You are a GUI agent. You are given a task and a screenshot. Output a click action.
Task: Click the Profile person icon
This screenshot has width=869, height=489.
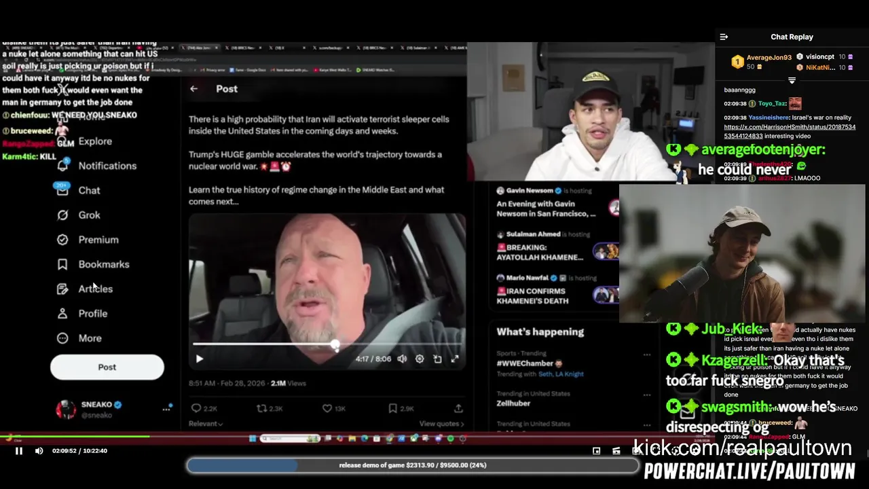click(62, 314)
